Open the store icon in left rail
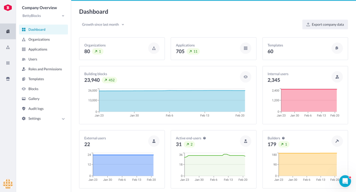Screen dimensions: 356x192 pyautogui.click(x=8, y=79)
